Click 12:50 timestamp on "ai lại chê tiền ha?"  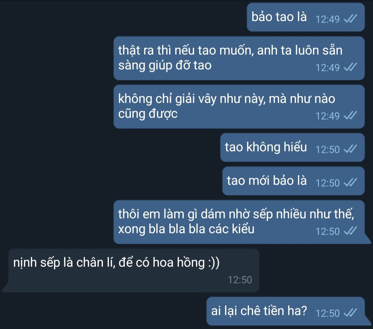(327, 313)
